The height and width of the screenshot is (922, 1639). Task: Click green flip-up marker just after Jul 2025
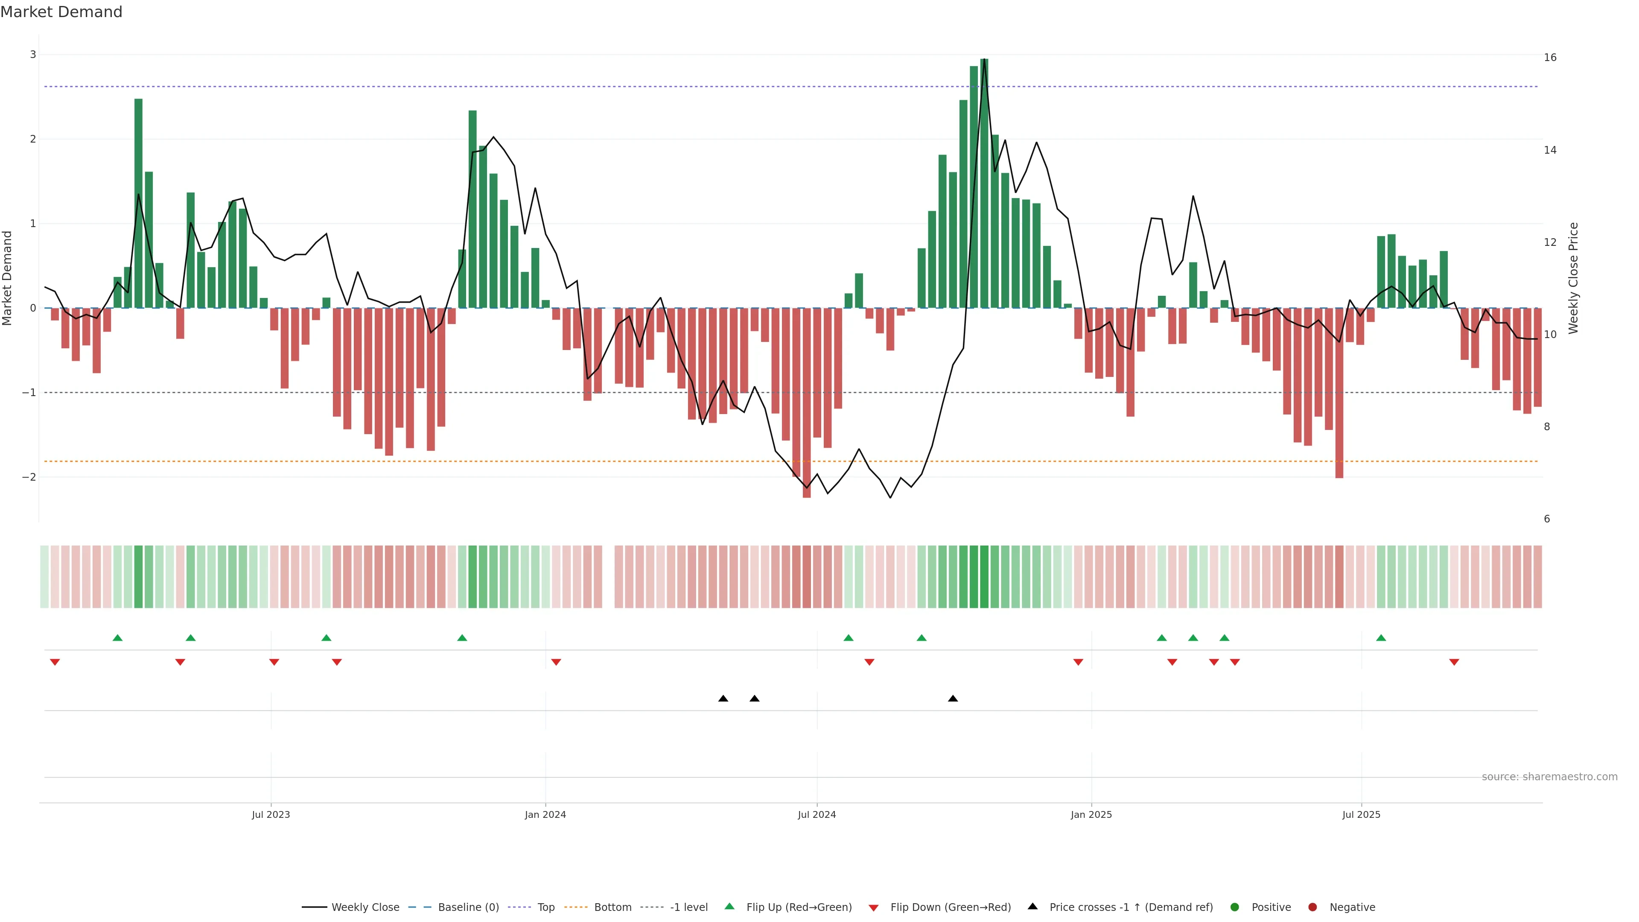pyautogui.click(x=1381, y=638)
